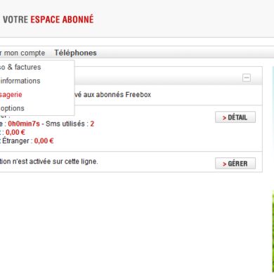Click the VOTRE ESPACE ABONNÉ header title
The height and width of the screenshot is (274, 274).
click(x=48, y=20)
